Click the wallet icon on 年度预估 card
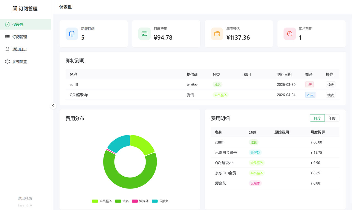This screenshot has height=210, width=352. [x=217, y=34]
